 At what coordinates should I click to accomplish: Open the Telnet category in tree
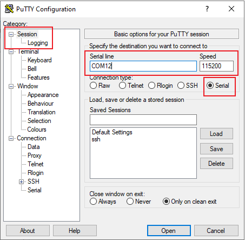pyautogui.click(x=36, y=164)
